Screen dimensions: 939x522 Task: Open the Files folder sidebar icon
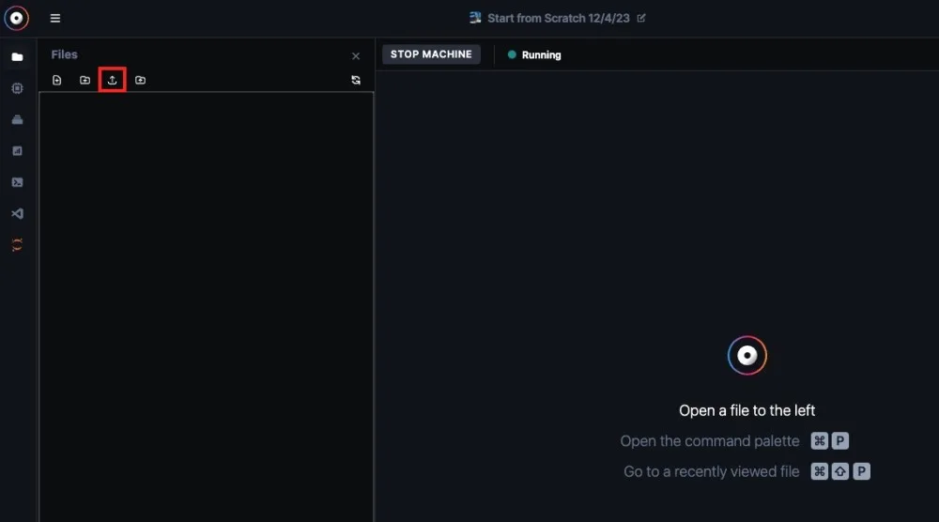pyautogui.click(x=17, y=57)
